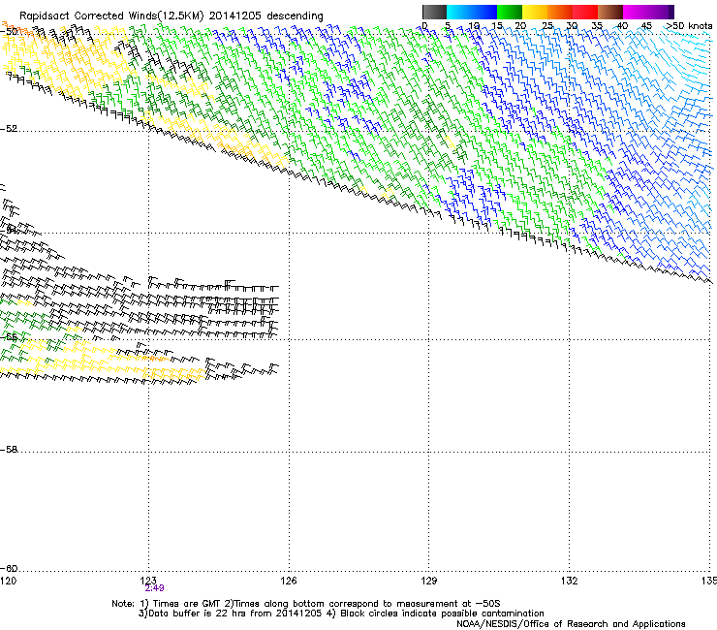This screenshot has width=717, height=630.
Task: Click the purple '2:49' overpass time label
Action: [155, 588]
